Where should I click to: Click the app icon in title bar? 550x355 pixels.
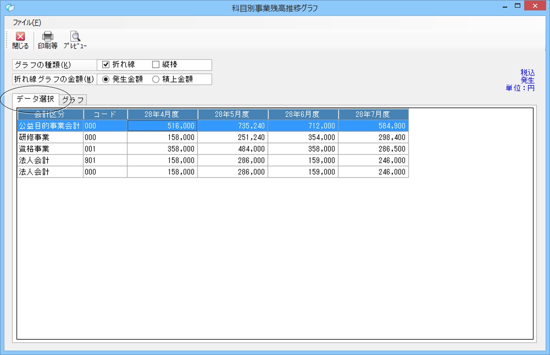10,8
